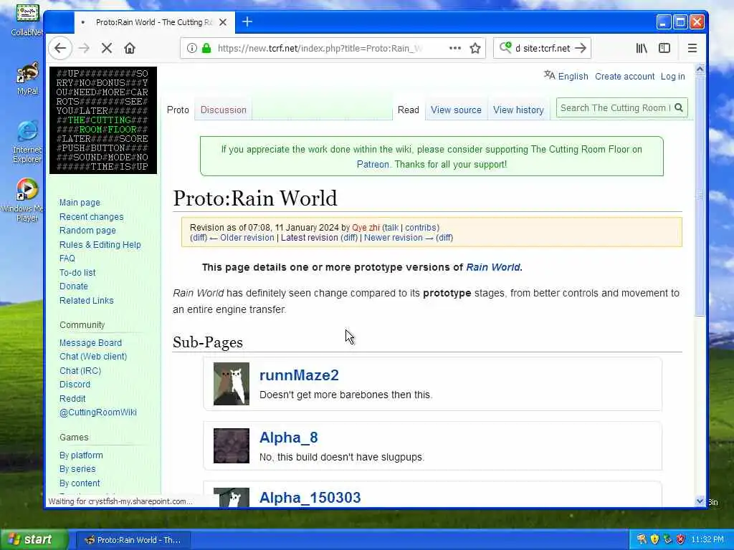Click the Proto:Rain World browser tab
Screen dimensions: 734x550
click(x=155, y=22)
